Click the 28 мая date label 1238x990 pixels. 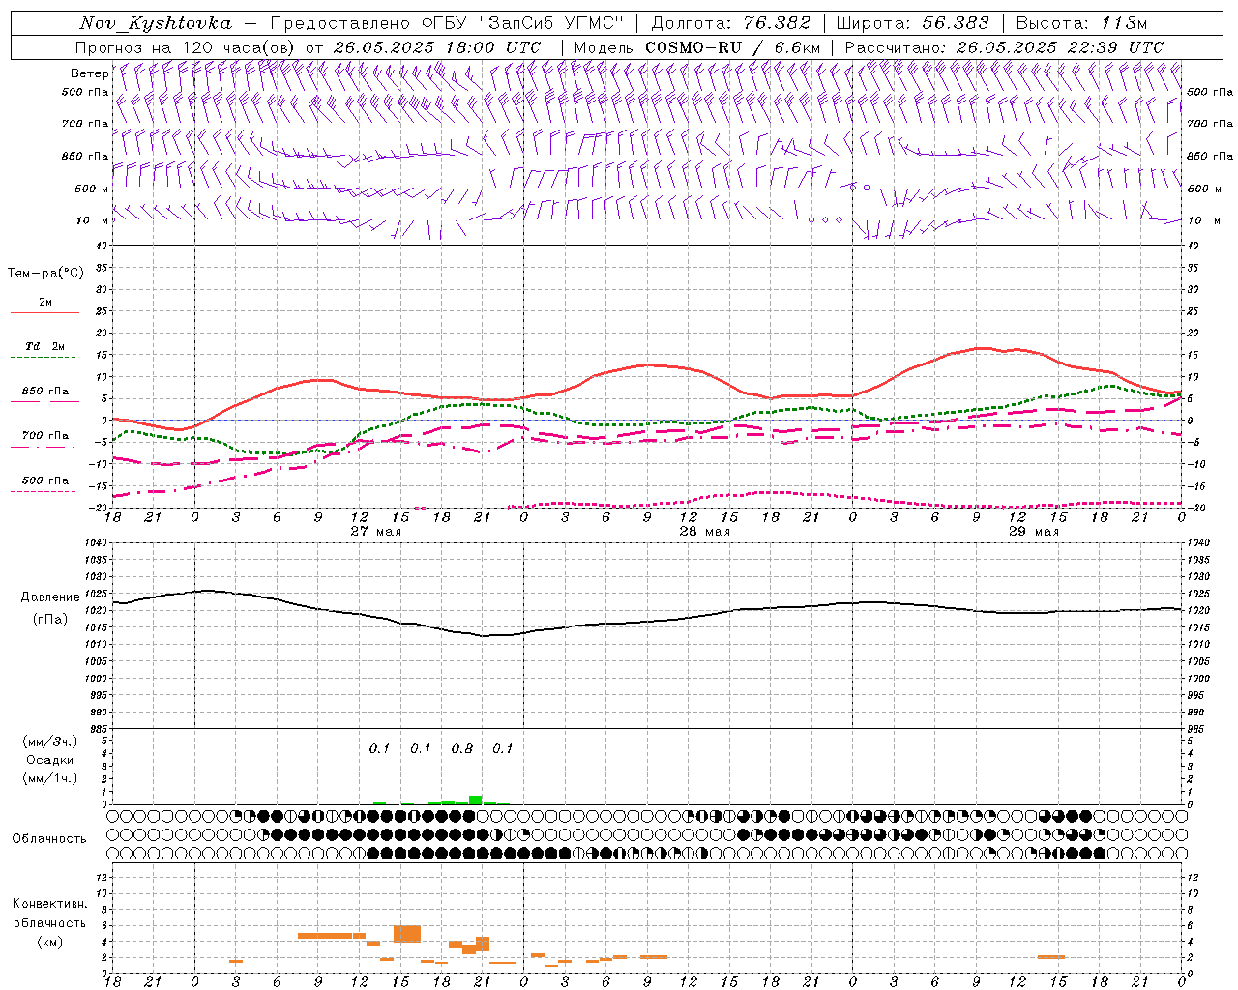[704, 532]
